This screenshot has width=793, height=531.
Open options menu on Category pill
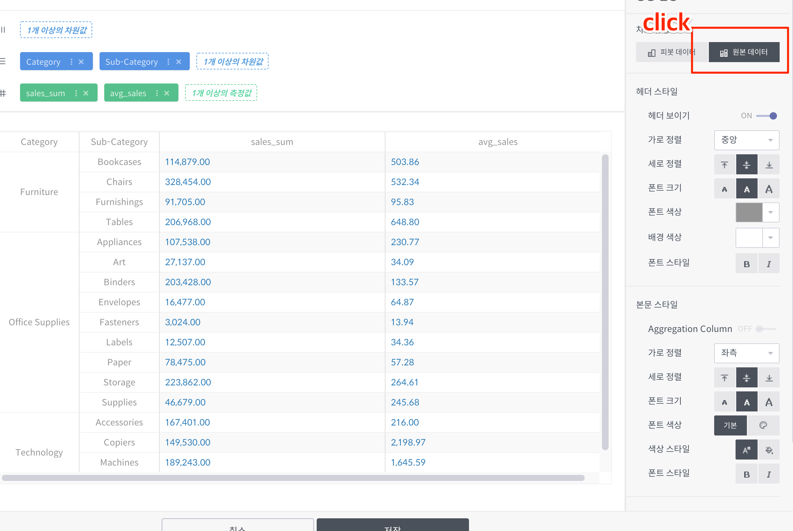pos(71,62)
